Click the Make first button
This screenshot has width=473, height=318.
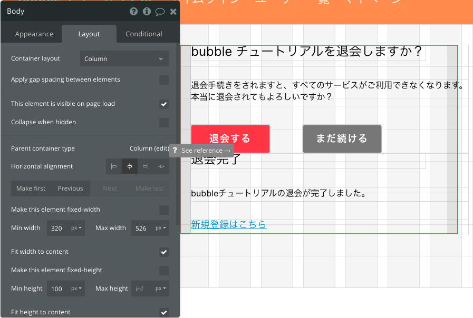pyautogui.click(x=31, y=188)
